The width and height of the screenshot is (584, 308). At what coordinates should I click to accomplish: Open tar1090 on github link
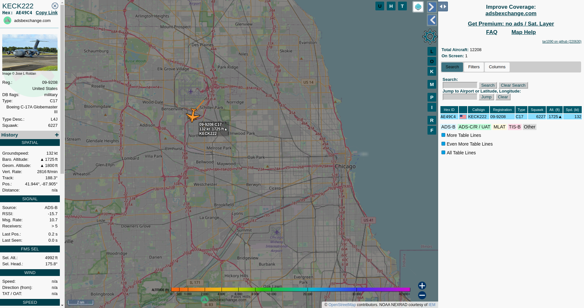coord(562,41)
